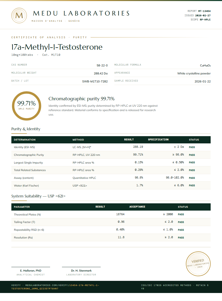
Task: Select the Resolution (Rs) result 11.8
Action: point(121,237)
